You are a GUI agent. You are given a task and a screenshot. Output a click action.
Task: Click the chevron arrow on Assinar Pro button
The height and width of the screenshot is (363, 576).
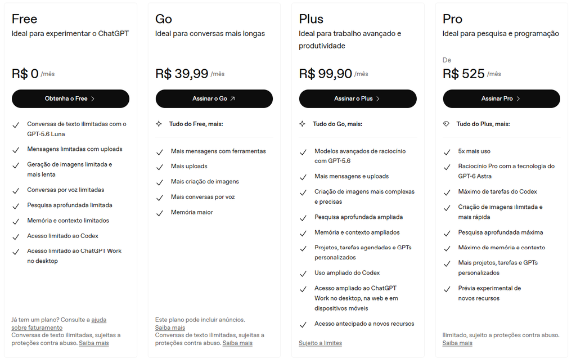point(518,99)
